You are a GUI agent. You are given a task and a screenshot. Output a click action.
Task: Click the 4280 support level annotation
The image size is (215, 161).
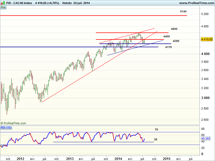coord(176,41)
